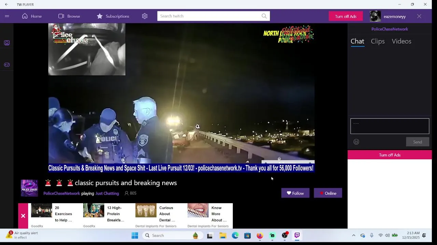Open Windows Start menu
The height and width of the screenshot is (245, 437).
tap(135, 235)
